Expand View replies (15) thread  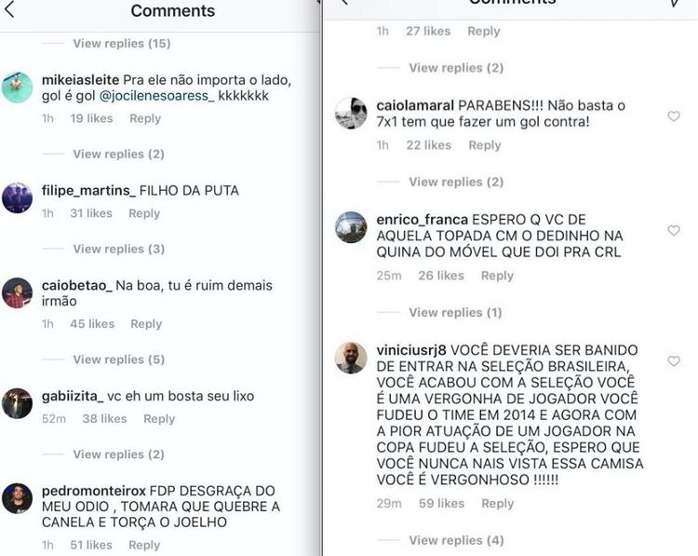(122, 44)
